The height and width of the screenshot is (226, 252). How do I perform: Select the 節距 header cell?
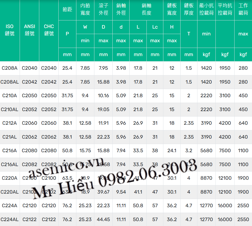coord(67,10)
